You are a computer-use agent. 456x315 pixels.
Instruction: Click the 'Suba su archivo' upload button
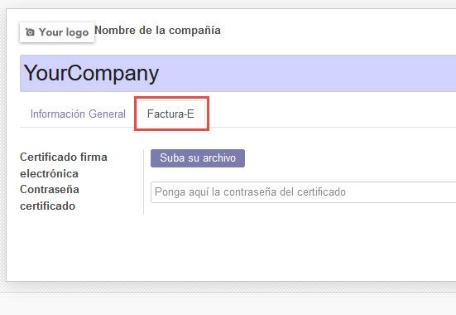[x=198, y=158]
